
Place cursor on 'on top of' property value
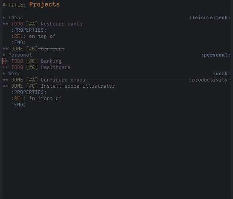[x=42, y=36]
